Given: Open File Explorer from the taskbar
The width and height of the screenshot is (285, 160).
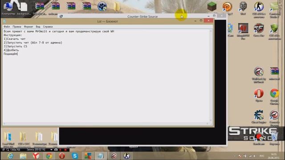Looking at the screenshot, I should click(x=23, y=156).
